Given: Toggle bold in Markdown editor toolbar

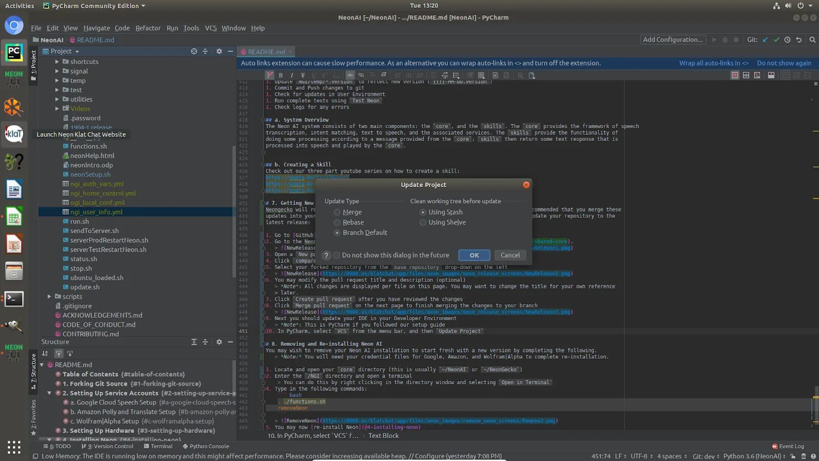Looking at the screenshot, I should pos(281,75).
